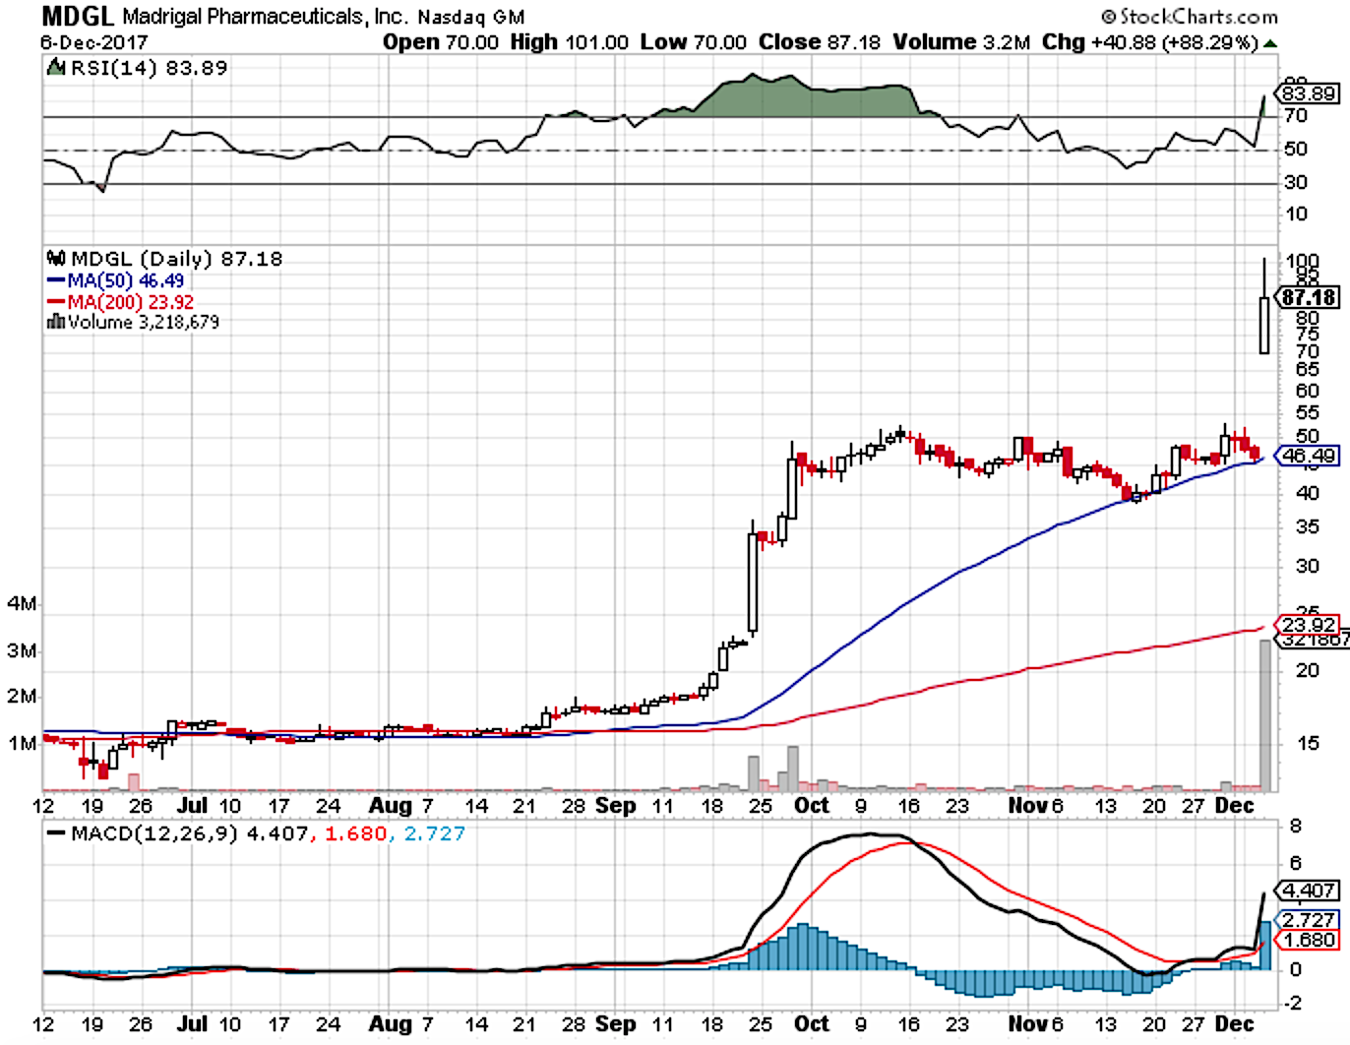
Task: Click the latest tall white candlestick
Action: [1264, 326]
